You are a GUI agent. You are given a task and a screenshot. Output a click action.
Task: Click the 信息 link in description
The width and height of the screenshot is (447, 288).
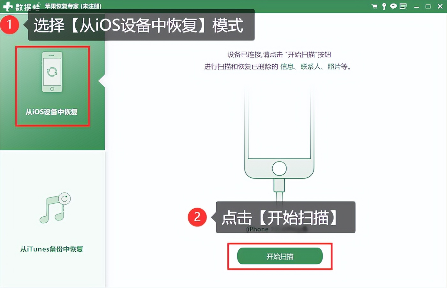[286, 67]
